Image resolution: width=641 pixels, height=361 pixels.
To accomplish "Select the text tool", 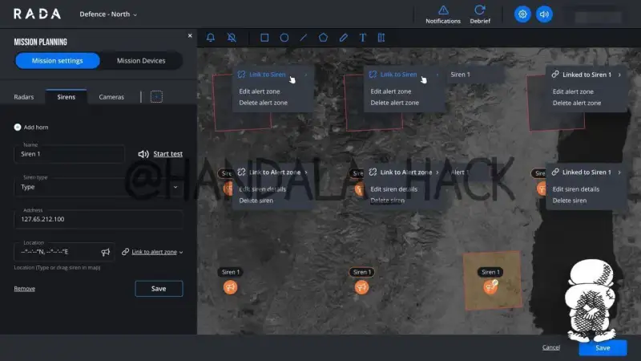I will 362,38.
